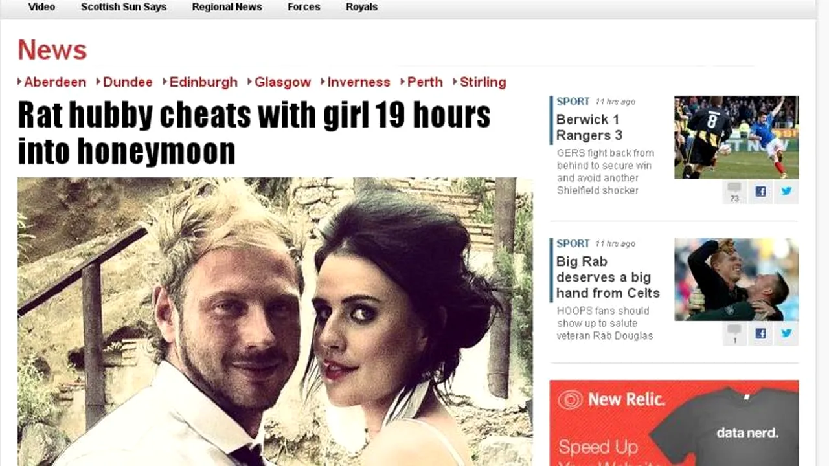
Task: Click Facebook share icon under Berwick Rangers story
Action: click(760, 192)
